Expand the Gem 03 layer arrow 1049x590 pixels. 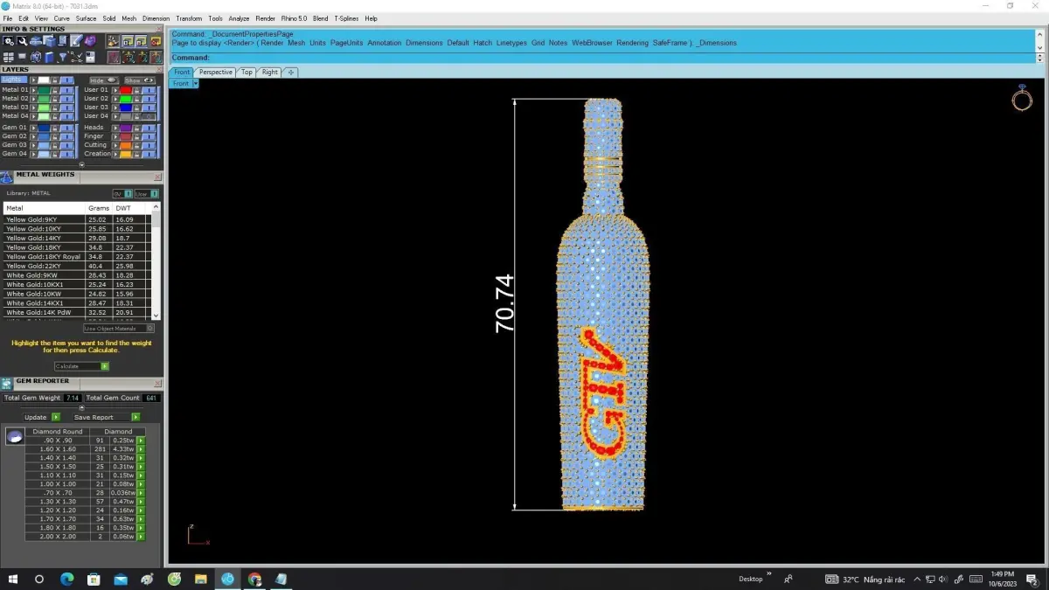pyautogui.click(x=33, y=145)
